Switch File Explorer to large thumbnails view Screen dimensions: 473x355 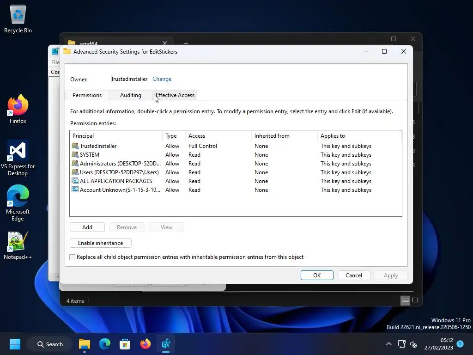tap(415, 300)
